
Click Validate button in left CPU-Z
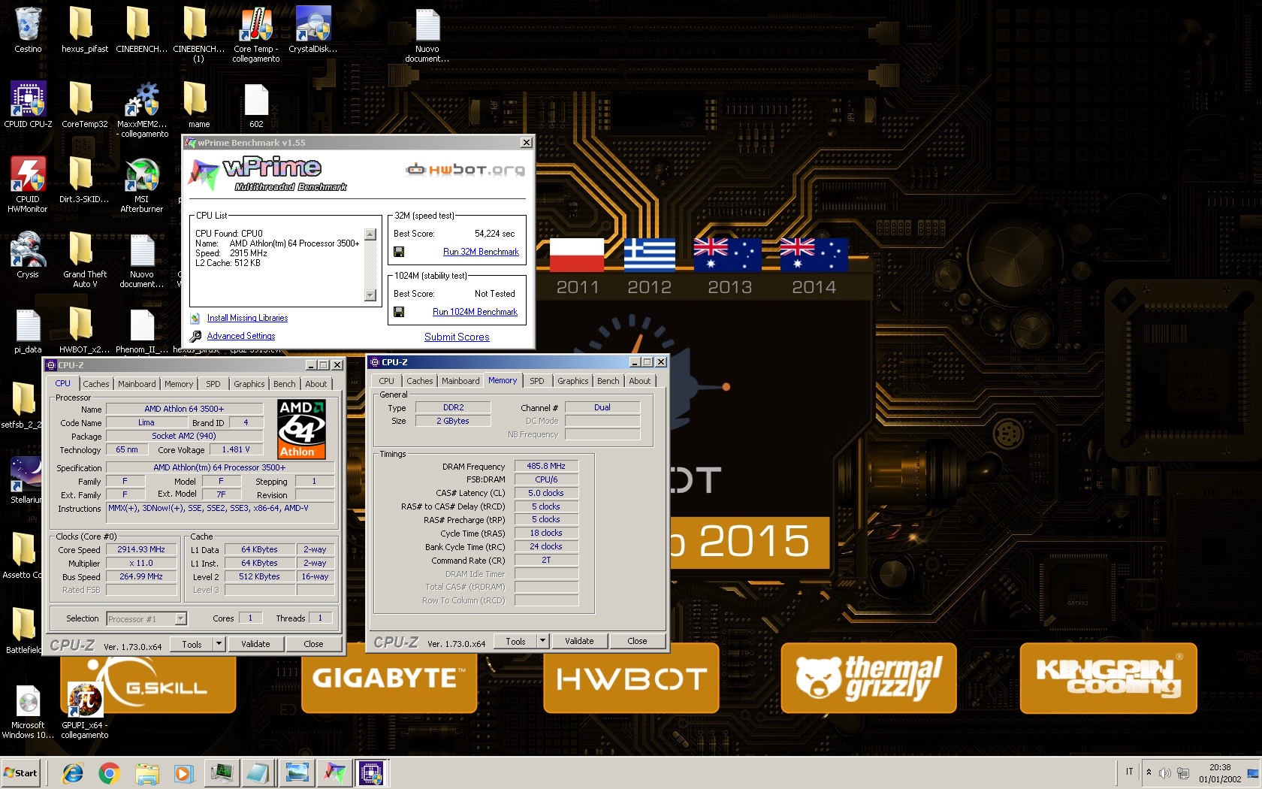coord(255,644)
